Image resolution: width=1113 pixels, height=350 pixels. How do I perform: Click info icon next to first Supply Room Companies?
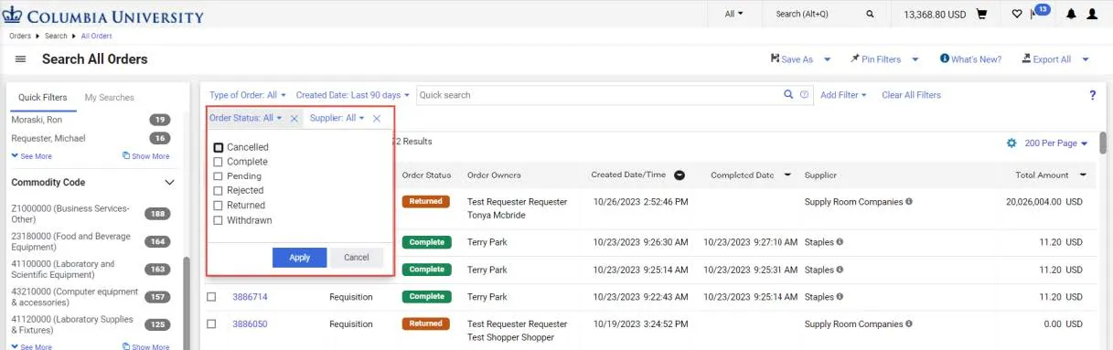909,201
